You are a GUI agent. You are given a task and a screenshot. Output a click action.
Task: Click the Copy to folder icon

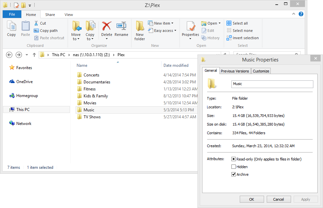[x=90, y=26]
